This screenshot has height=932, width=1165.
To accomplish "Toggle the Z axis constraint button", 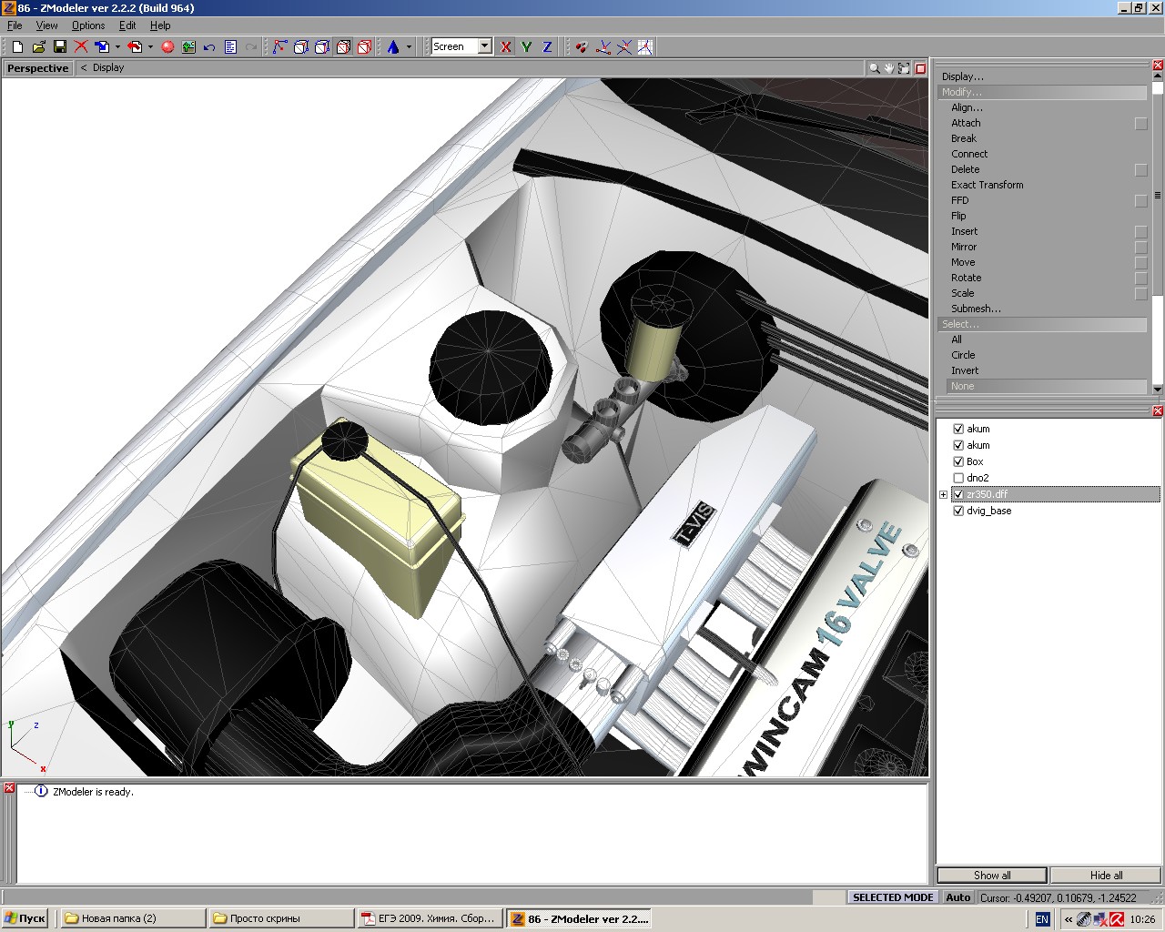I will pyautogui.click(x=547, y=46).
